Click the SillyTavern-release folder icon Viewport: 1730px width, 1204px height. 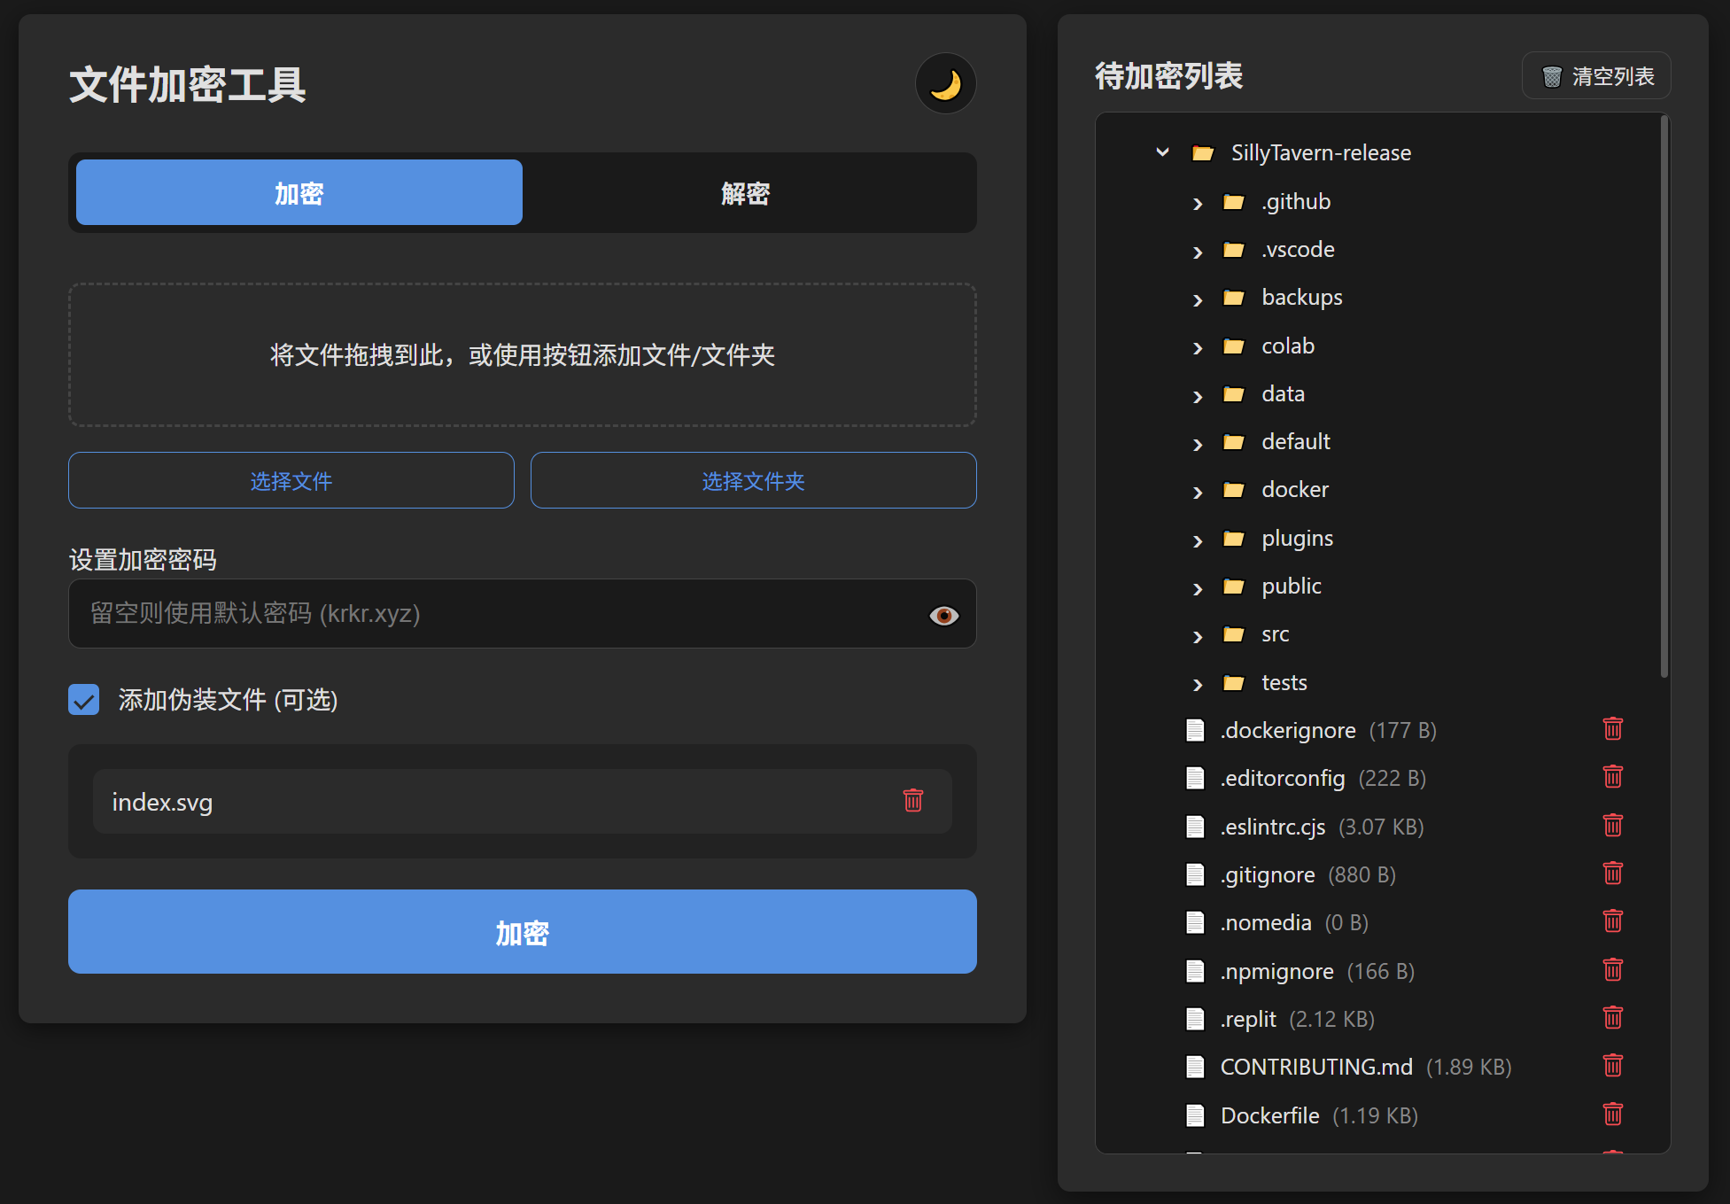(x=1203, y=151)
